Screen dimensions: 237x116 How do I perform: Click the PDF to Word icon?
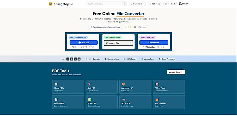tap(157, 84)
